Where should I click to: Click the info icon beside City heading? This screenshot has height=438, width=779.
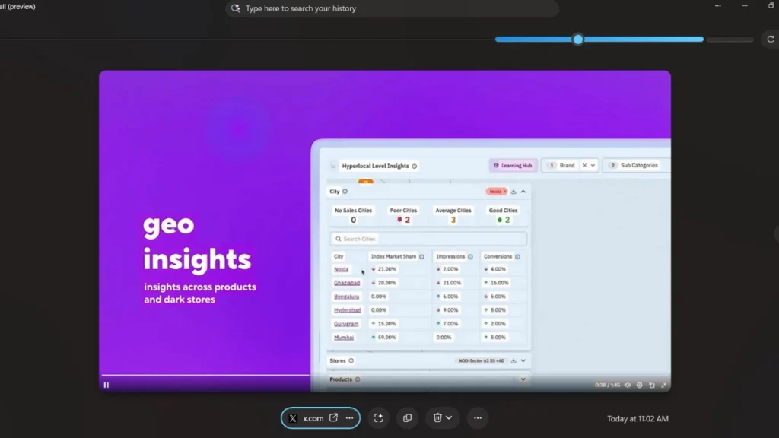click(x=345, y=191)
